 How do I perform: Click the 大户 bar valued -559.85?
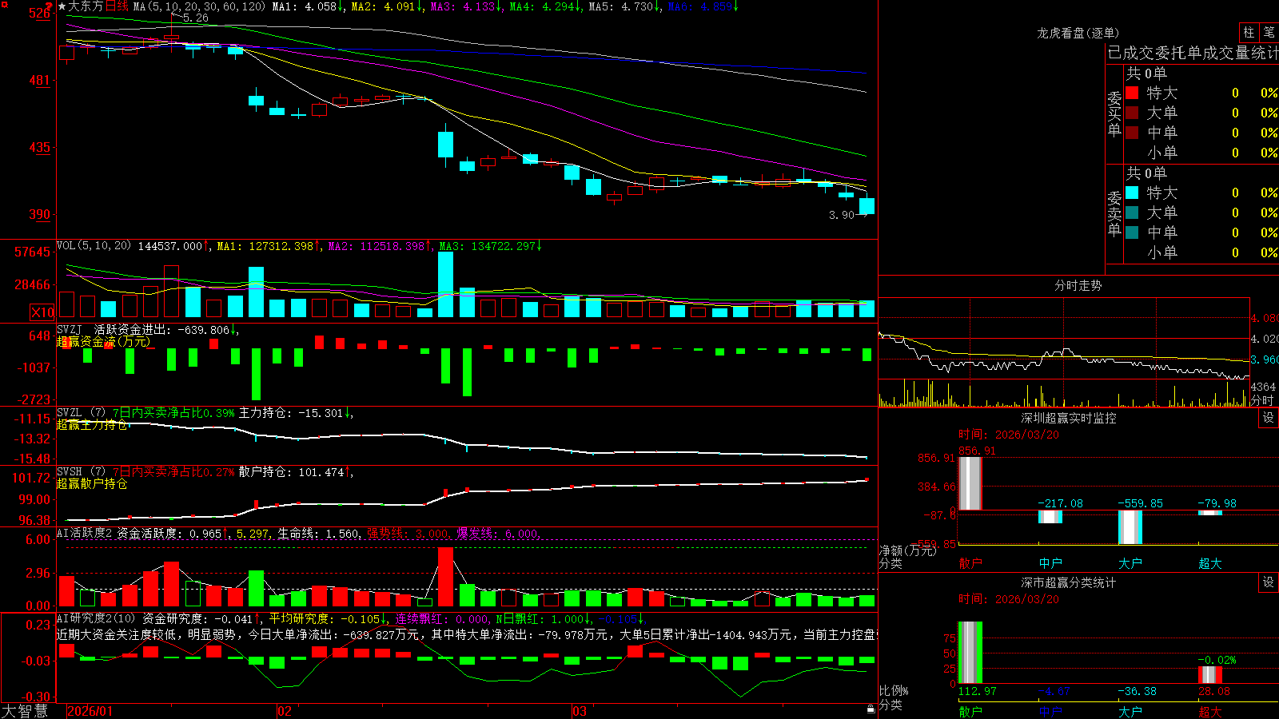tap(1130, 527)
